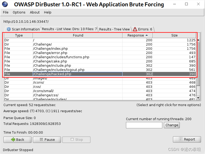This screenshot has width=205, height=154.
Task: Click the Change threads button
Action: (172, 125)
